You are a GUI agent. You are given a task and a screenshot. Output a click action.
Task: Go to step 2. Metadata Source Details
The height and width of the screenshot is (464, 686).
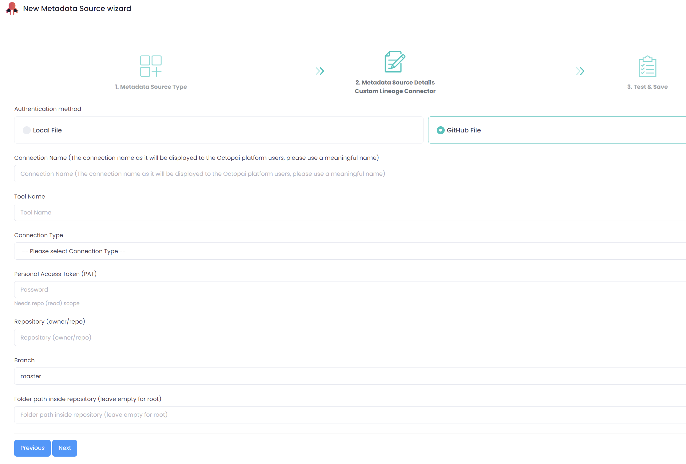pyautogui.click(x=395, y=82)
